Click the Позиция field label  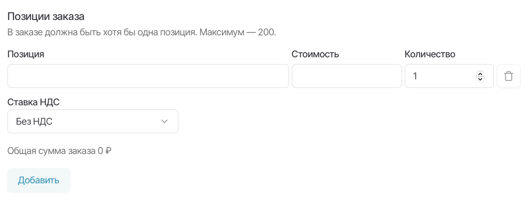click(x=26, y=54)
